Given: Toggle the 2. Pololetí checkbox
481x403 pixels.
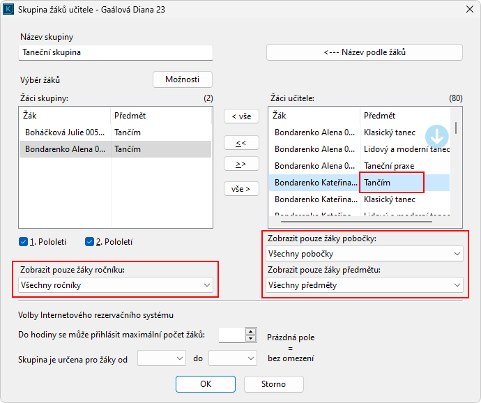Looking at the screenshot, I should [x=89, y=242].
